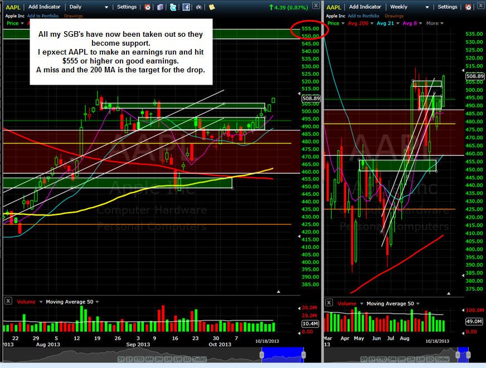Click the AAPL ticker symbol in Weekly chart
The image size is (486, 368).
click(334, 7)
